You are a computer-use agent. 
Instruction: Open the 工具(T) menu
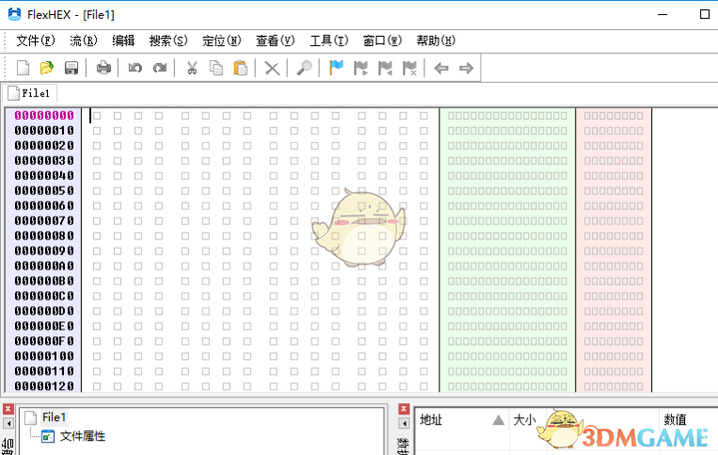click(x=328, y=41)
